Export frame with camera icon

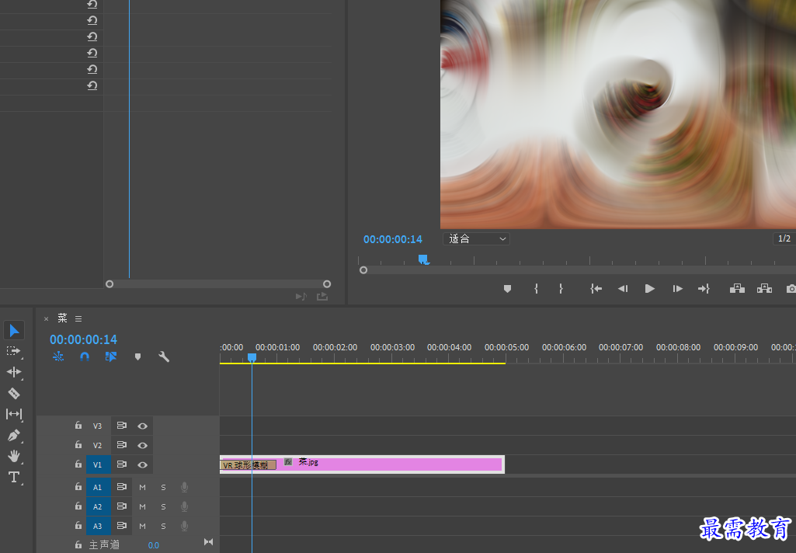(x=791, y=288)
